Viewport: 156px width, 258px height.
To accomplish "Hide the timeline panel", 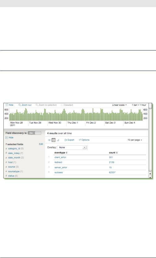I will click(10, 105).
